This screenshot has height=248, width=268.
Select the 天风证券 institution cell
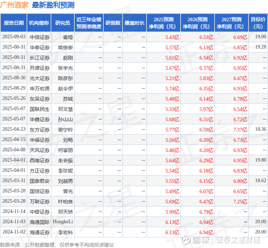[40, 150]
